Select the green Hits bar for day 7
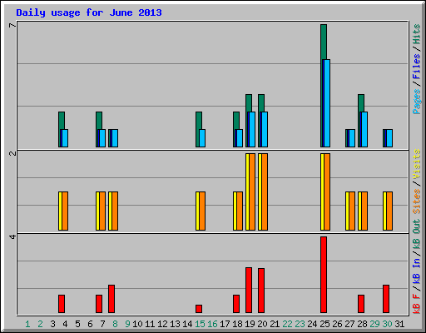426x333 pixels. coord(99,121)
